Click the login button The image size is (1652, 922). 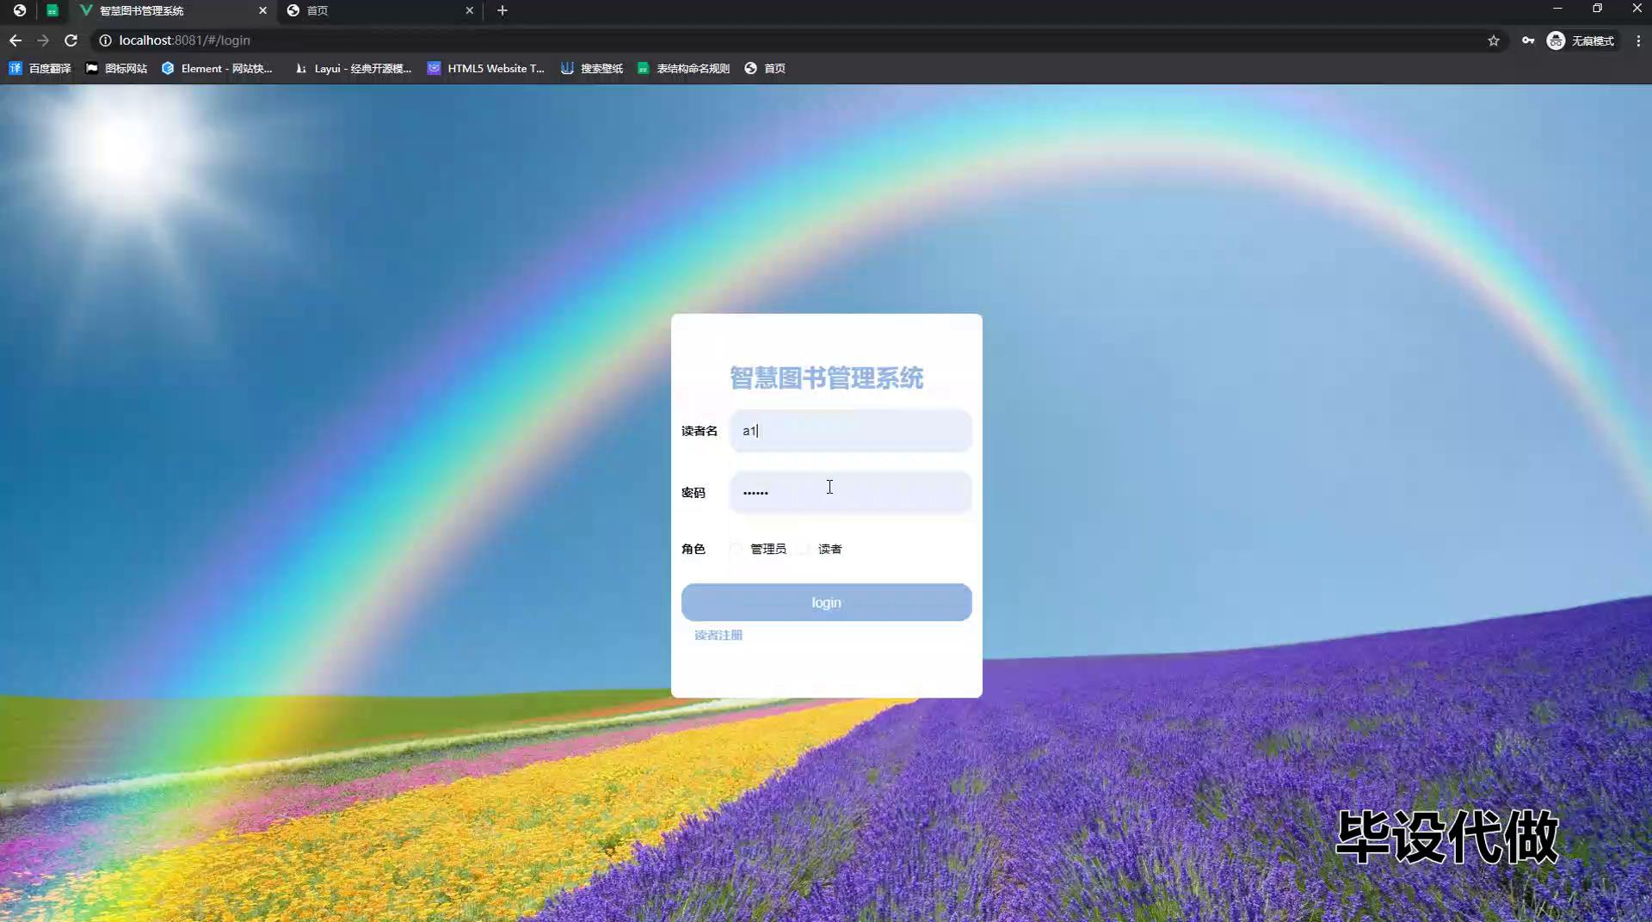826,602
